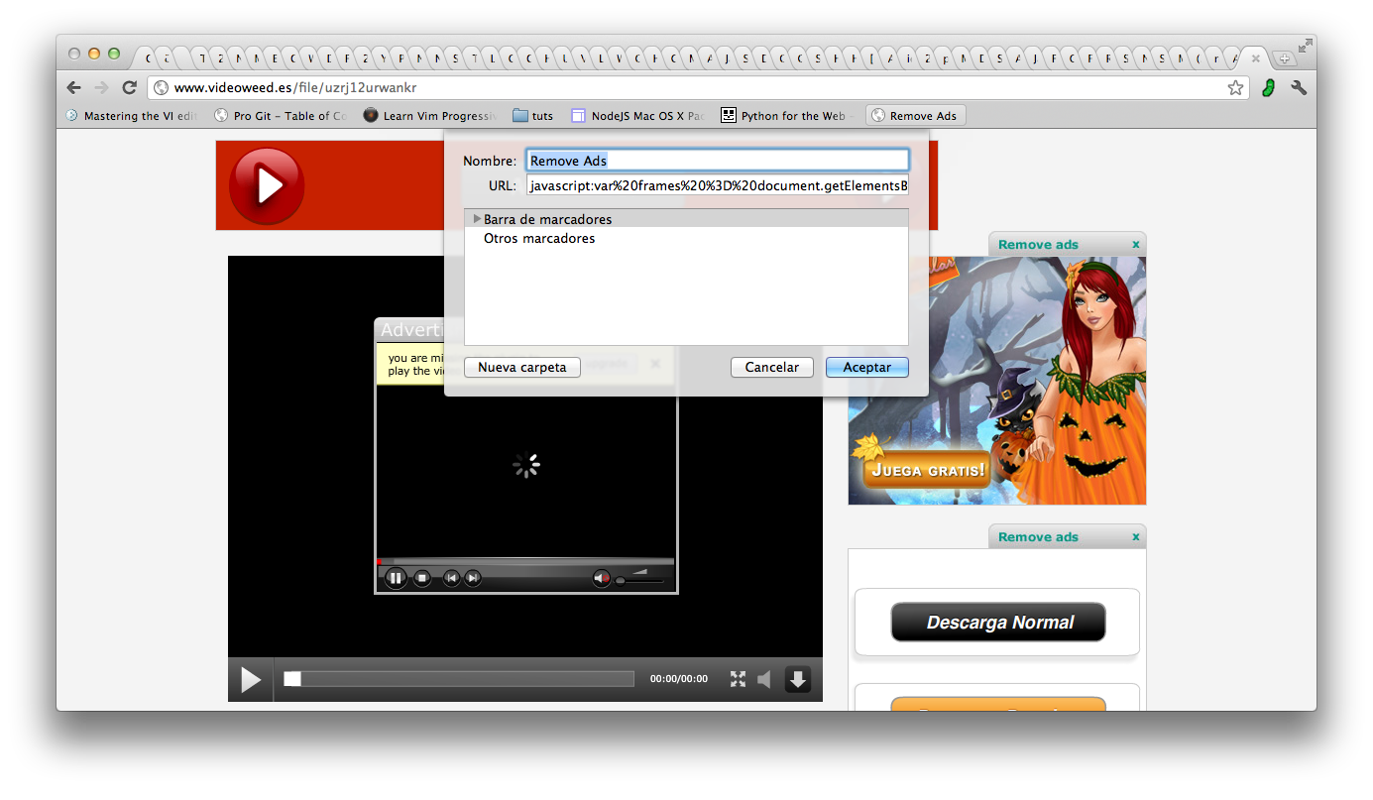Click the speaker icon on the main player bar
This screenshot has width=1373, height=800.
point(764,679)
